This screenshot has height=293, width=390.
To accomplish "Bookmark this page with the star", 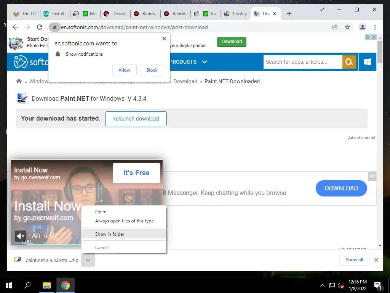I will (x=347, y=27).
